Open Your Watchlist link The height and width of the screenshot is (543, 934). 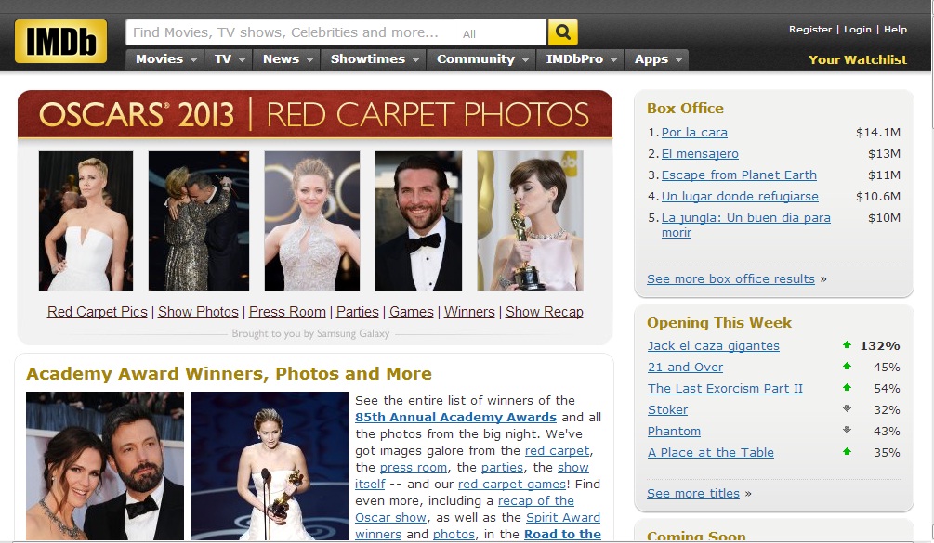pos(857,59)
